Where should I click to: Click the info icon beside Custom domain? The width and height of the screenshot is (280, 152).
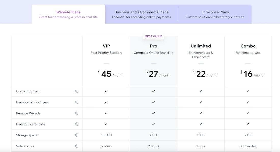tap(76, 91)
